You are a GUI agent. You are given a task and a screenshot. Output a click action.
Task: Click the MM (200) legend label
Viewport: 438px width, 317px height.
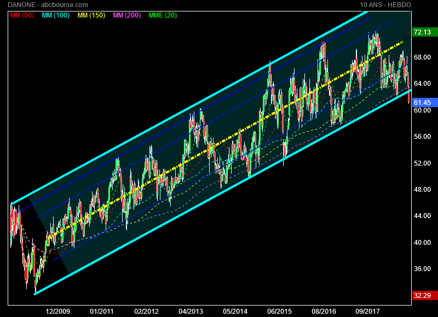(127, 15)
